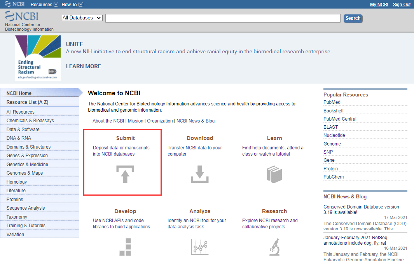Viewport: 414px width, 261px height.
Task: Click the Download arrow icon
Action: [200, 174]
